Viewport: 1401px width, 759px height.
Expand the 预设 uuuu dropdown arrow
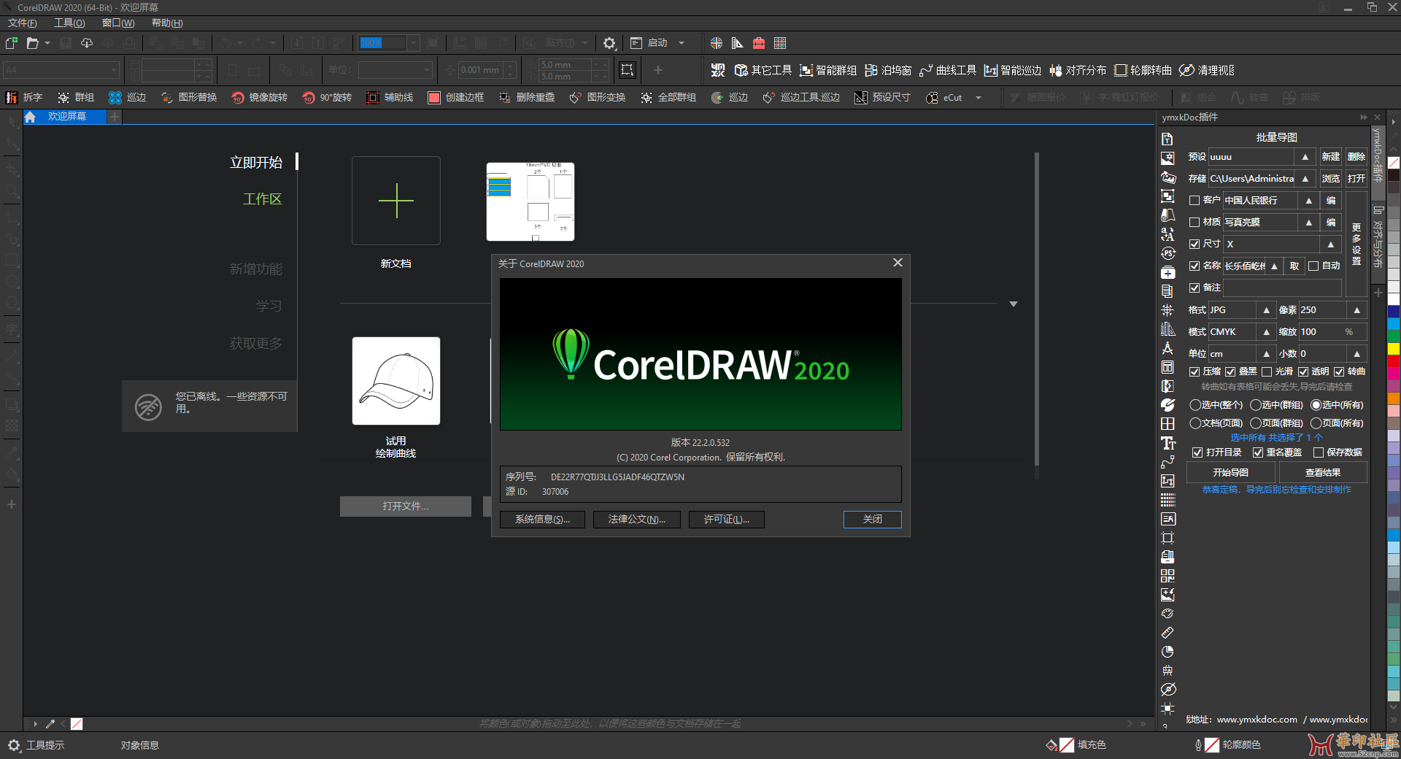click(1305, 157)
